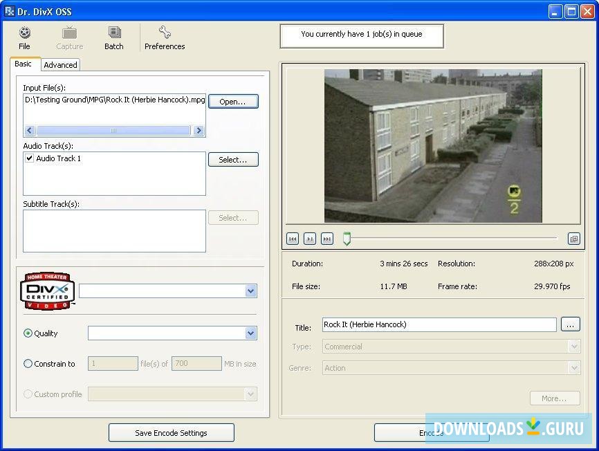Image resolution: width=599 pixels, height=451 pixels.
Task: Expand the DivX certified profile dropdown
Action: [x=250, y=291]
